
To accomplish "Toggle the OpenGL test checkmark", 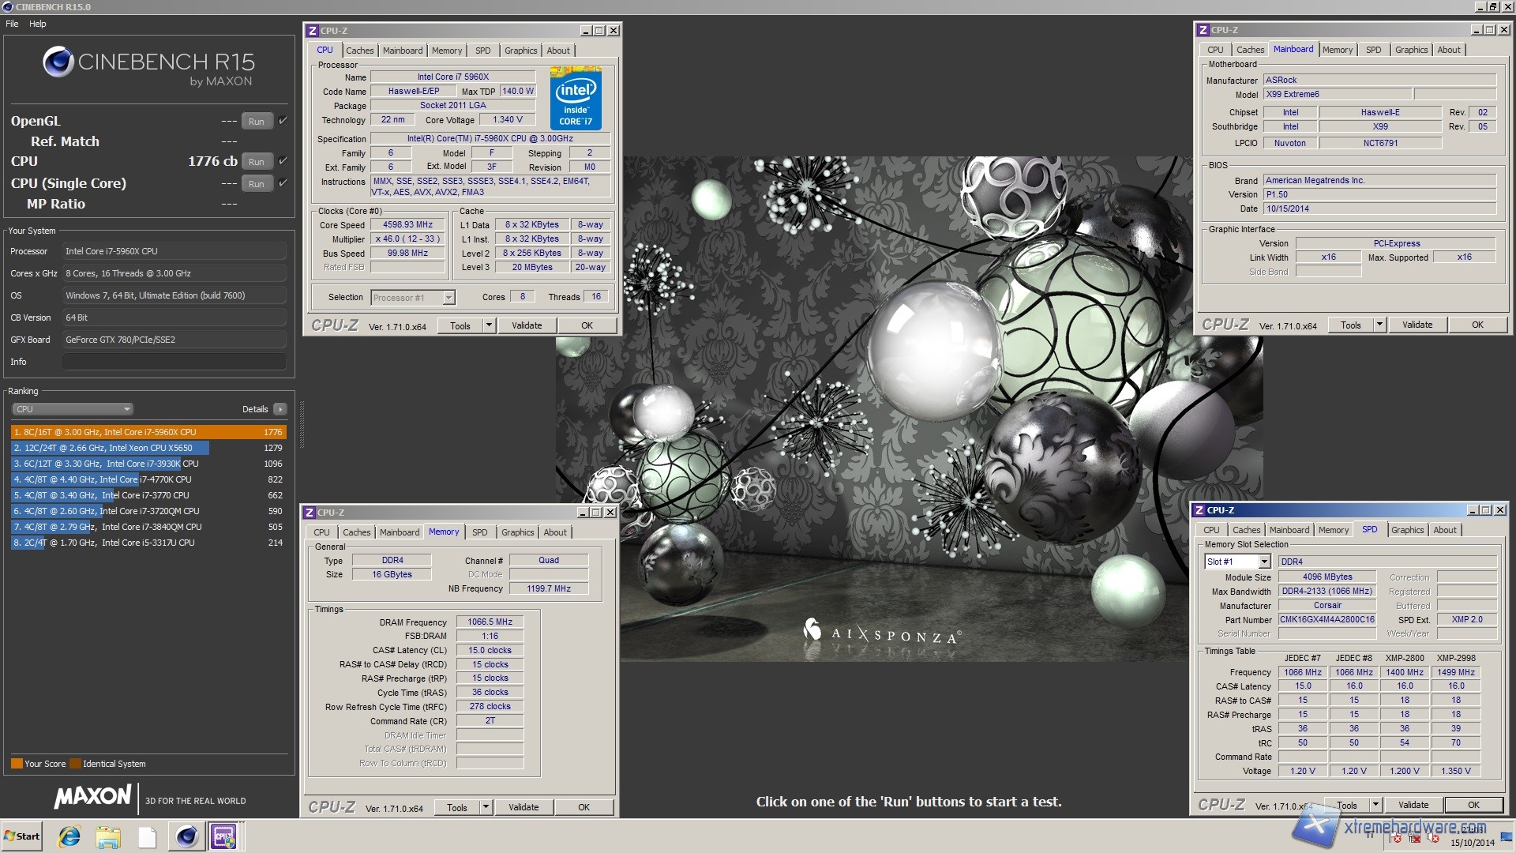I will [x=283, y=121].
